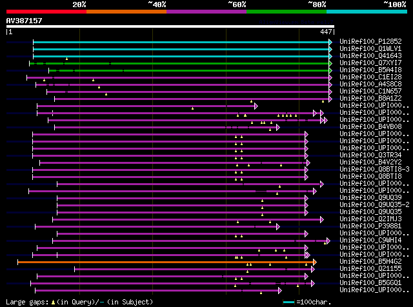413x307 pixels.
Task: Click the Large gaps legend text
Action: coord(27,302)
